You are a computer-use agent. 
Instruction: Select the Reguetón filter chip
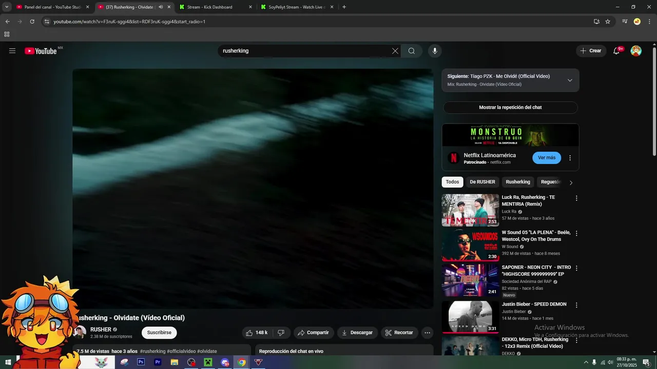click(550, 182)
